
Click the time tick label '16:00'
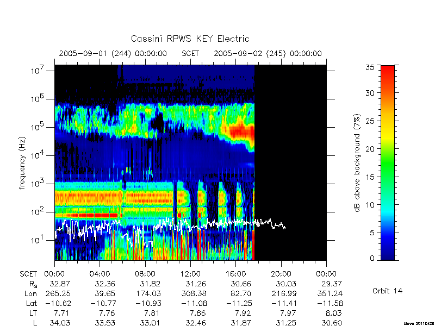click(235, 274)
